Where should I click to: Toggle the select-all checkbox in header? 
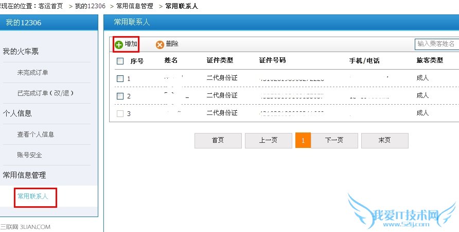pyautogui.click(x=120, y=61)
